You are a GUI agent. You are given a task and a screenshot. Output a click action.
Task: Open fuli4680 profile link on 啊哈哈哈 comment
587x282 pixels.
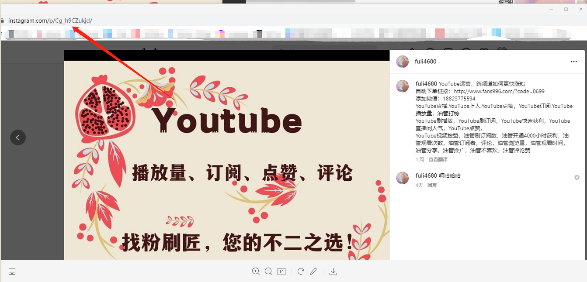(426, 175)
